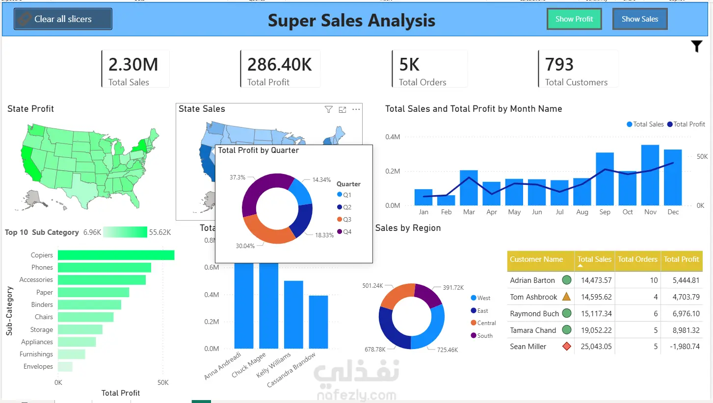Screen dimensions: 713x403
Task: Toggle Q1 in the Quarter legend
Action: pos(344,195)
